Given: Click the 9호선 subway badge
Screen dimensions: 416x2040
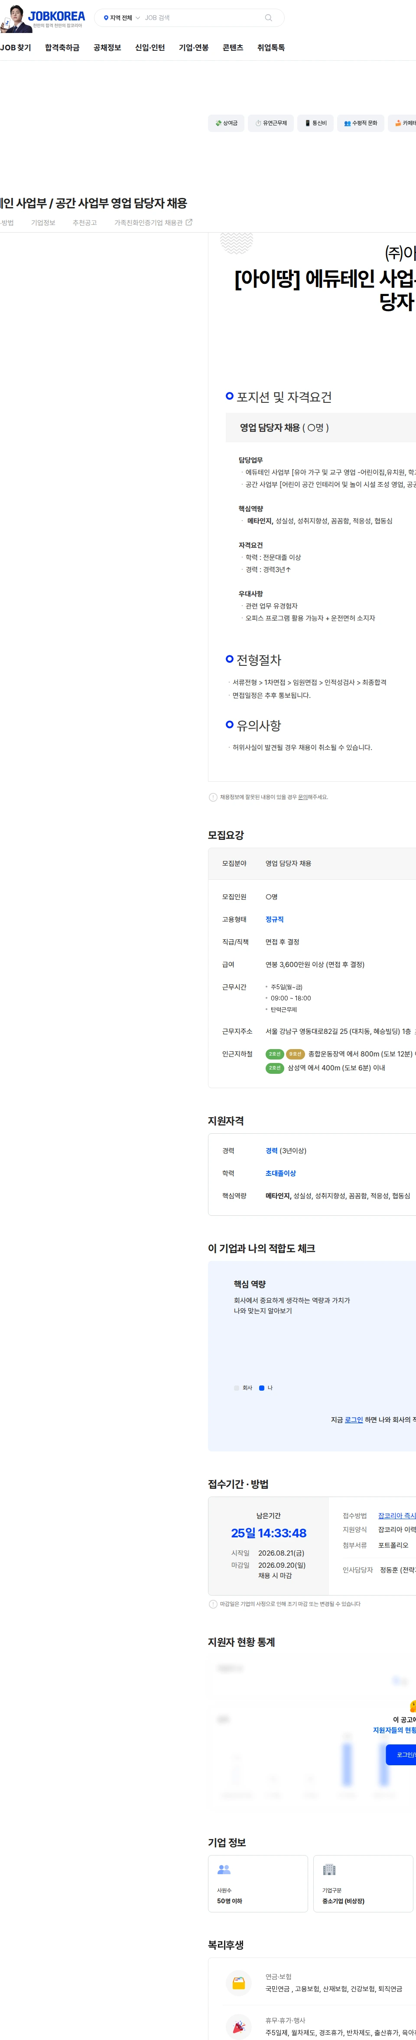Looking at the screenshot, I should point(295,1054).
